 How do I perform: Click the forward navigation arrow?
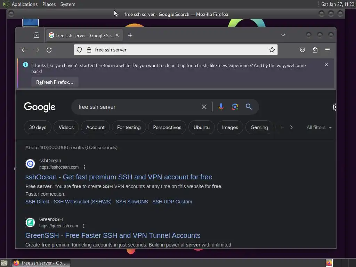pyautogui.click(x=36, y=50)
